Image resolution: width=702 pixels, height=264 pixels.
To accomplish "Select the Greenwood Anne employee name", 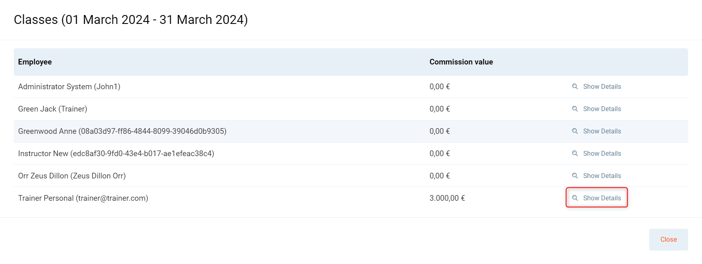I will point(122,131).
